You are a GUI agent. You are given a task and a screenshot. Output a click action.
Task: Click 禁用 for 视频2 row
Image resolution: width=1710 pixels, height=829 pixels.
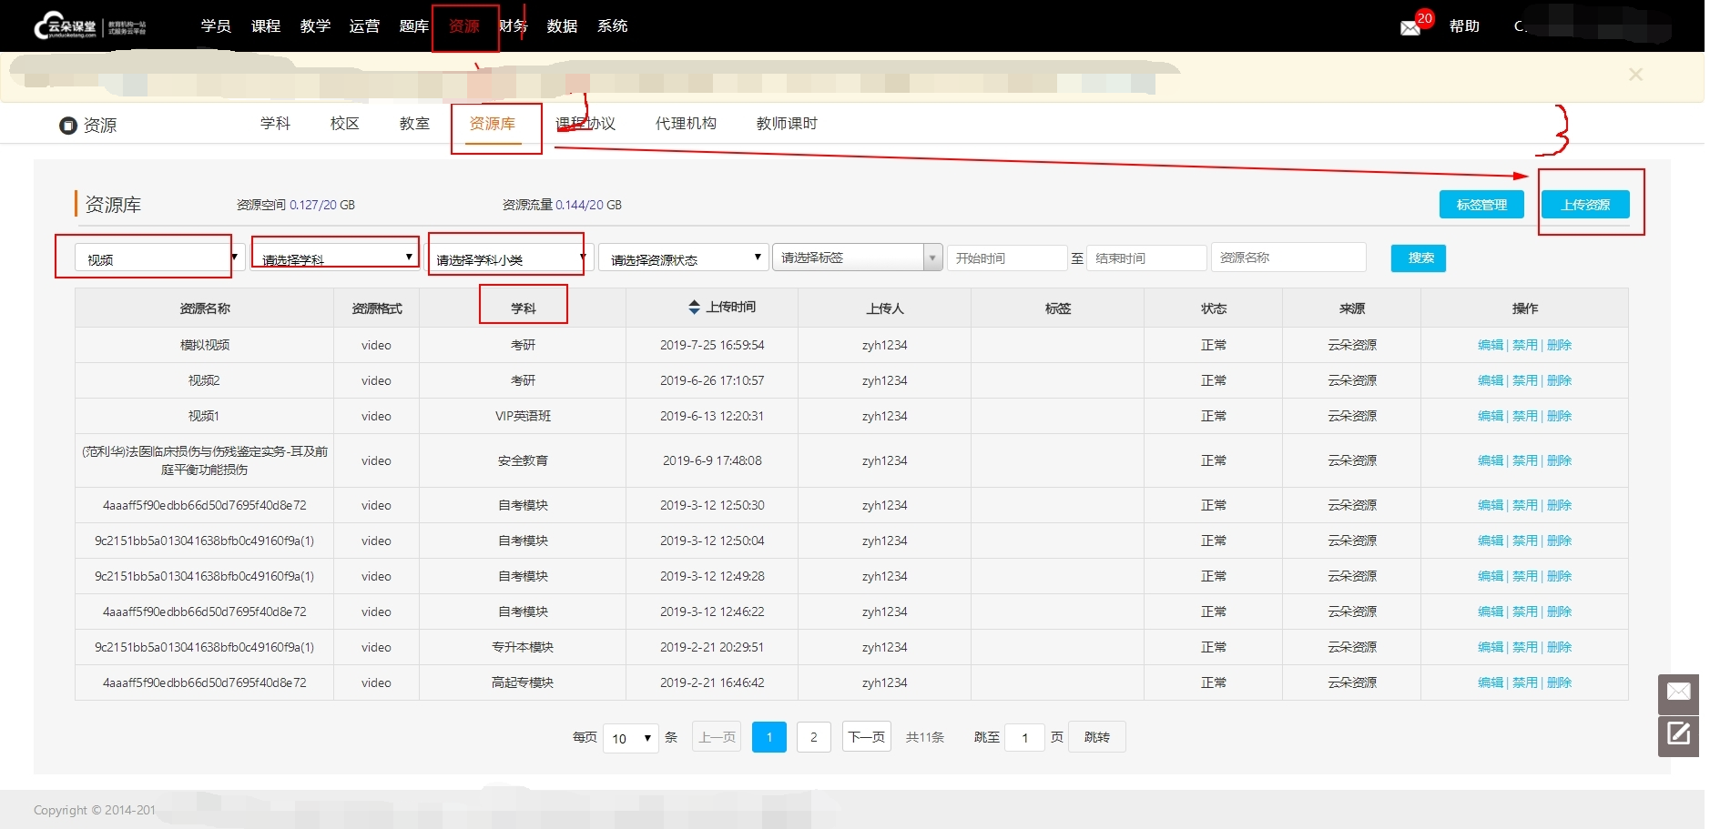[1525, 380]
